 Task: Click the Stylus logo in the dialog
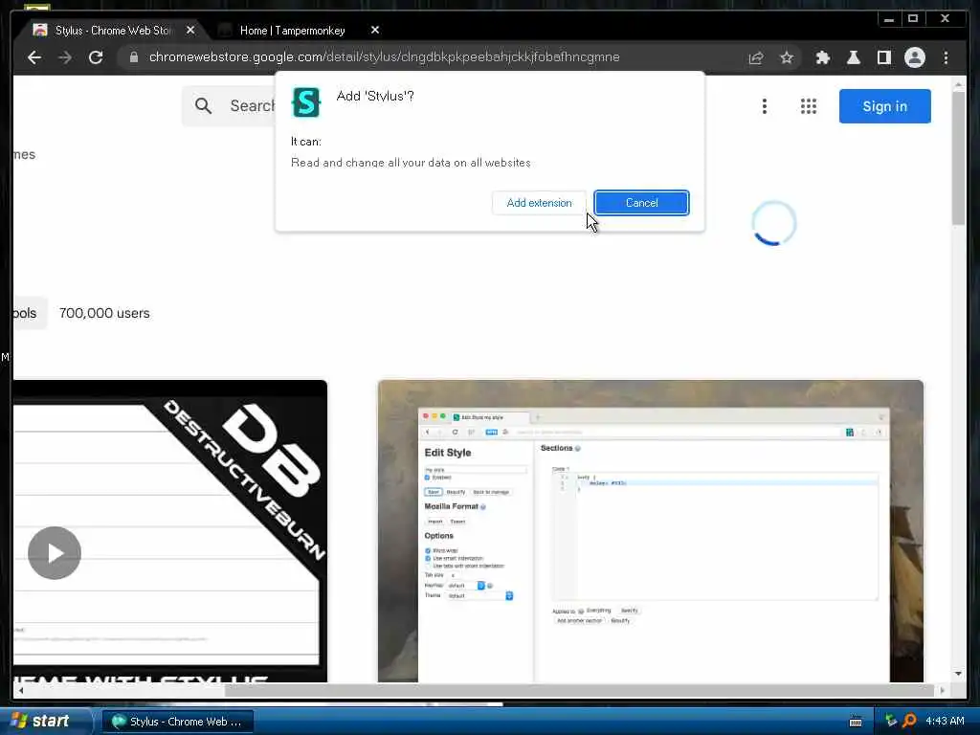(x=306, y=102)
